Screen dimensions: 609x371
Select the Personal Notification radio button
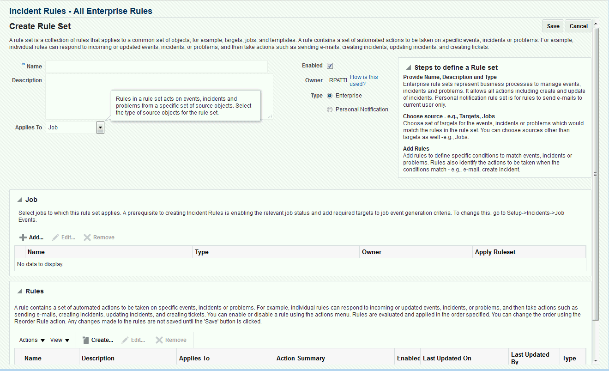pyautogui.click(x=330, y=109)
